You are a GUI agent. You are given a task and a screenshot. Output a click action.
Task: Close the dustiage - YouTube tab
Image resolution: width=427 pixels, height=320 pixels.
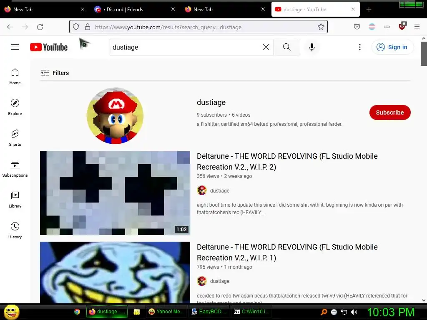353,9
